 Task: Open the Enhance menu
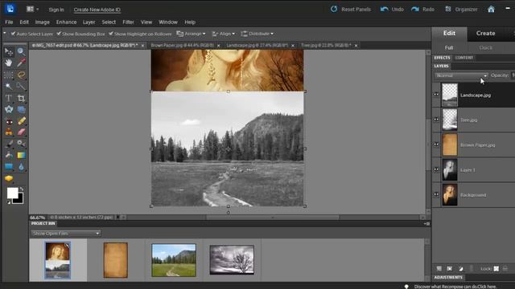(66, 22)
